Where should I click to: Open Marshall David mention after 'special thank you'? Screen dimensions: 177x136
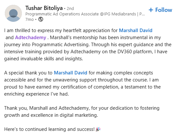(x=71, y=73)
